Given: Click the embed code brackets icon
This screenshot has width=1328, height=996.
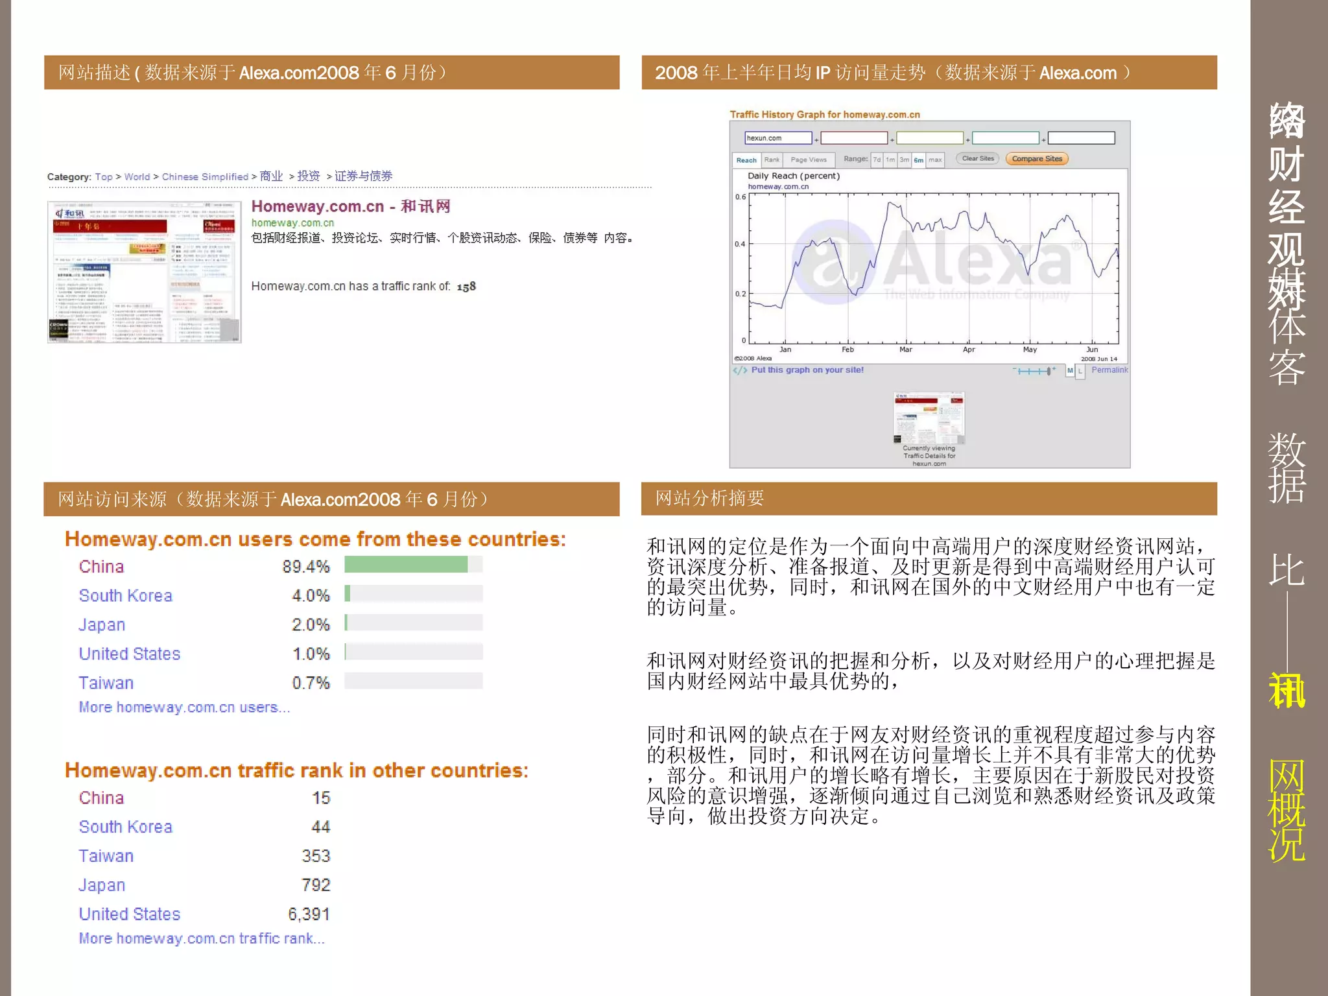Looking at the screenshot, I should [x=740, y=370].
